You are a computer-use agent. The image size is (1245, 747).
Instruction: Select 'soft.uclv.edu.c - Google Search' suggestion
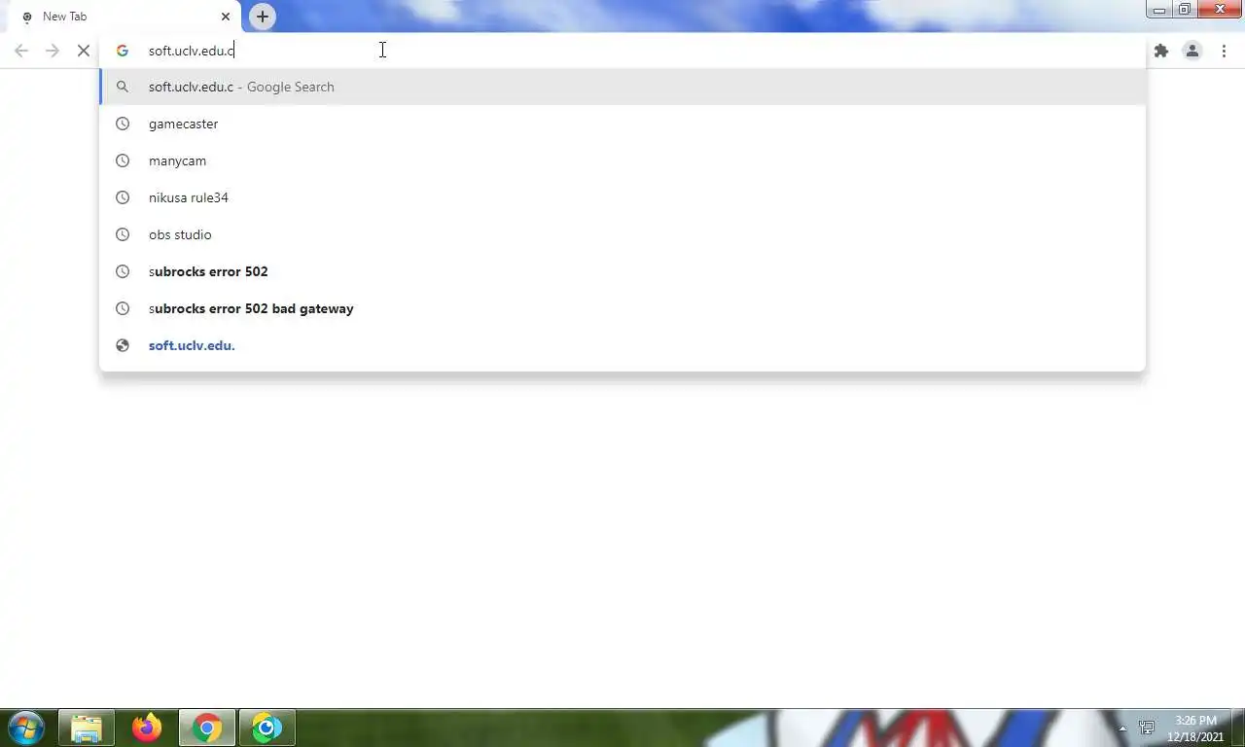tap(622, 87)
